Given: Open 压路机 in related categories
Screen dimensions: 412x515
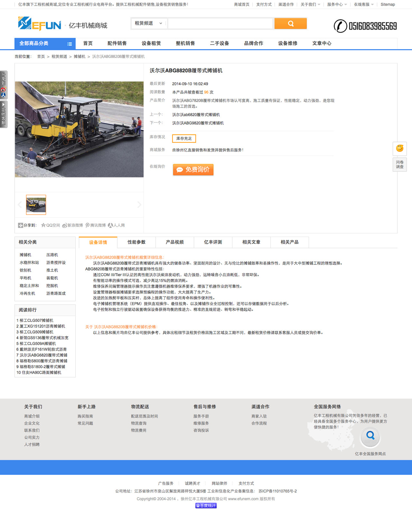Looking at the screenshot, I should (x=52, y=255).
